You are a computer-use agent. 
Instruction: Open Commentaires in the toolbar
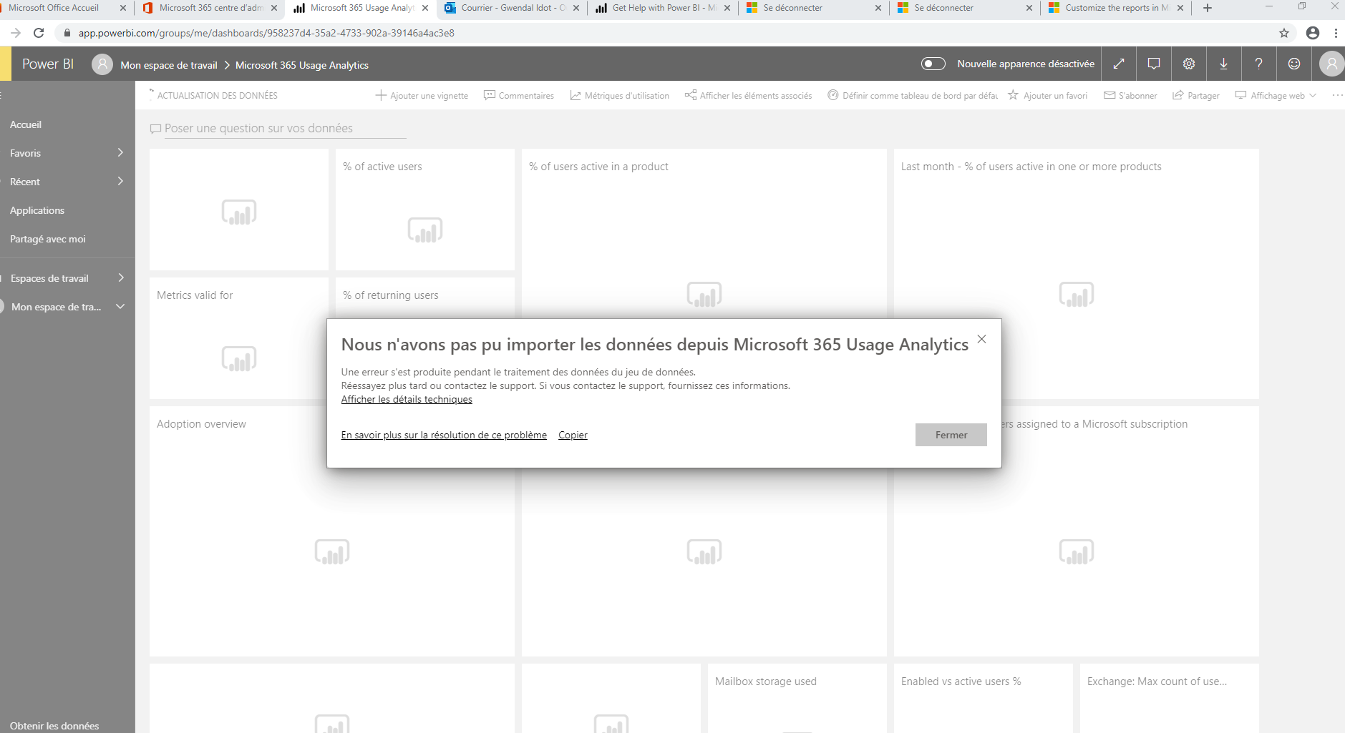(519, 95)
